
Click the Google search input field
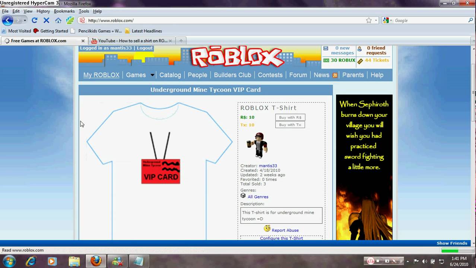click(x=431, y=20)
